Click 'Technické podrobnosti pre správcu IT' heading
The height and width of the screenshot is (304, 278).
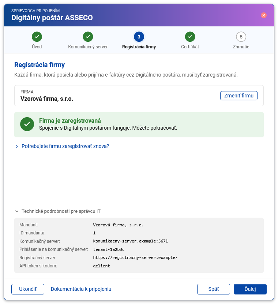click(61, 211)
